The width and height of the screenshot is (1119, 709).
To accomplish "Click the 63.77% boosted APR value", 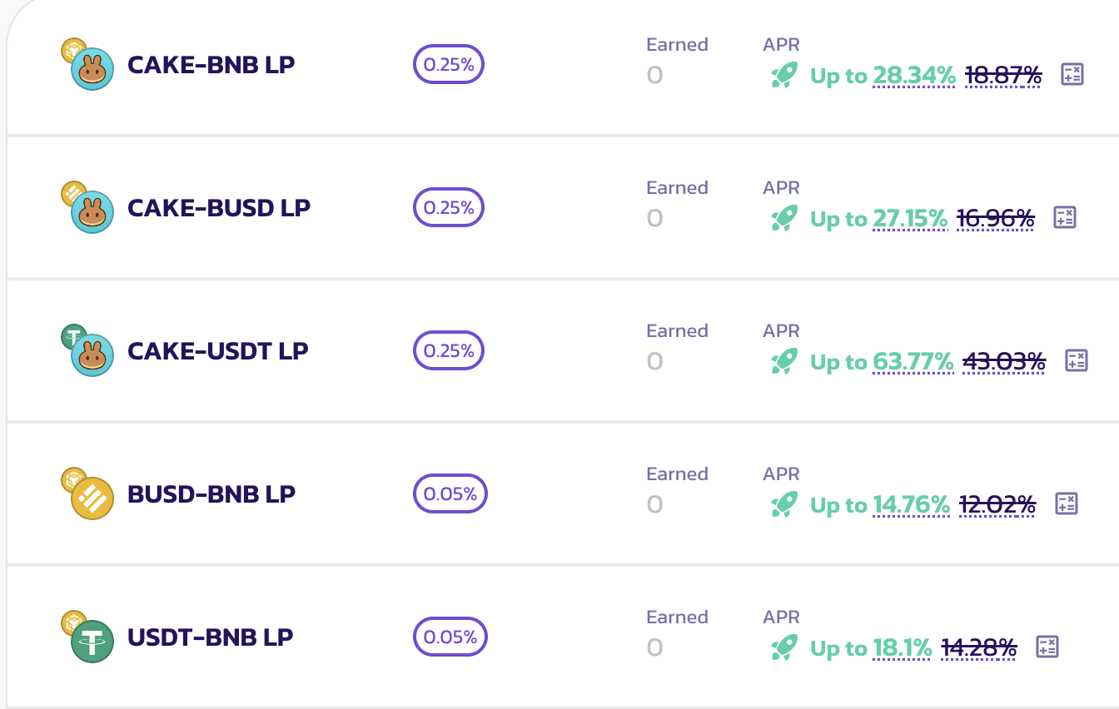I will [913, 362].
